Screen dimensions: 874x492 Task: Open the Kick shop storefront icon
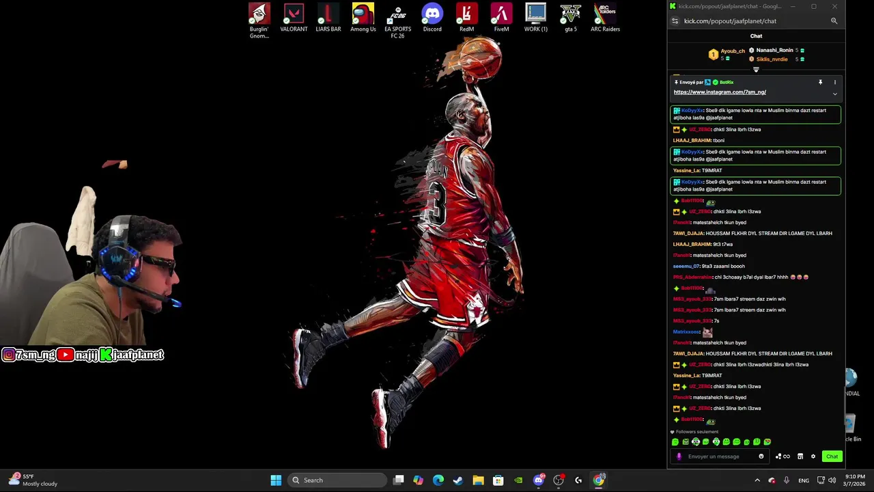point(800,456)
